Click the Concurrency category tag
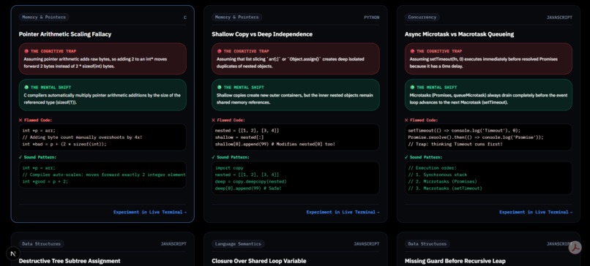 [x=422, y=18]
